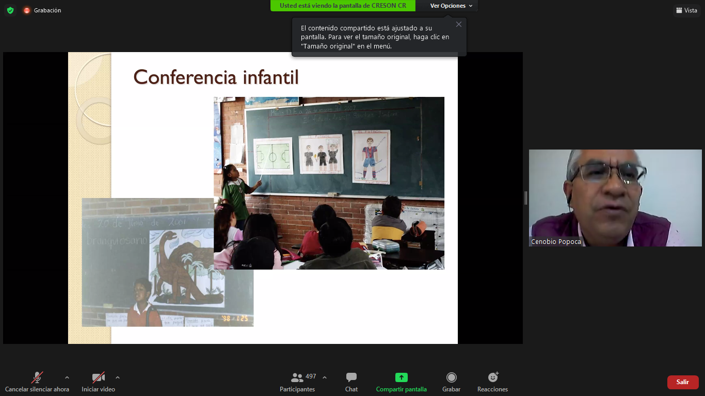The image size is (705, 396).
Task: Click the green encryption shield icon
Action: pos(10,10)
